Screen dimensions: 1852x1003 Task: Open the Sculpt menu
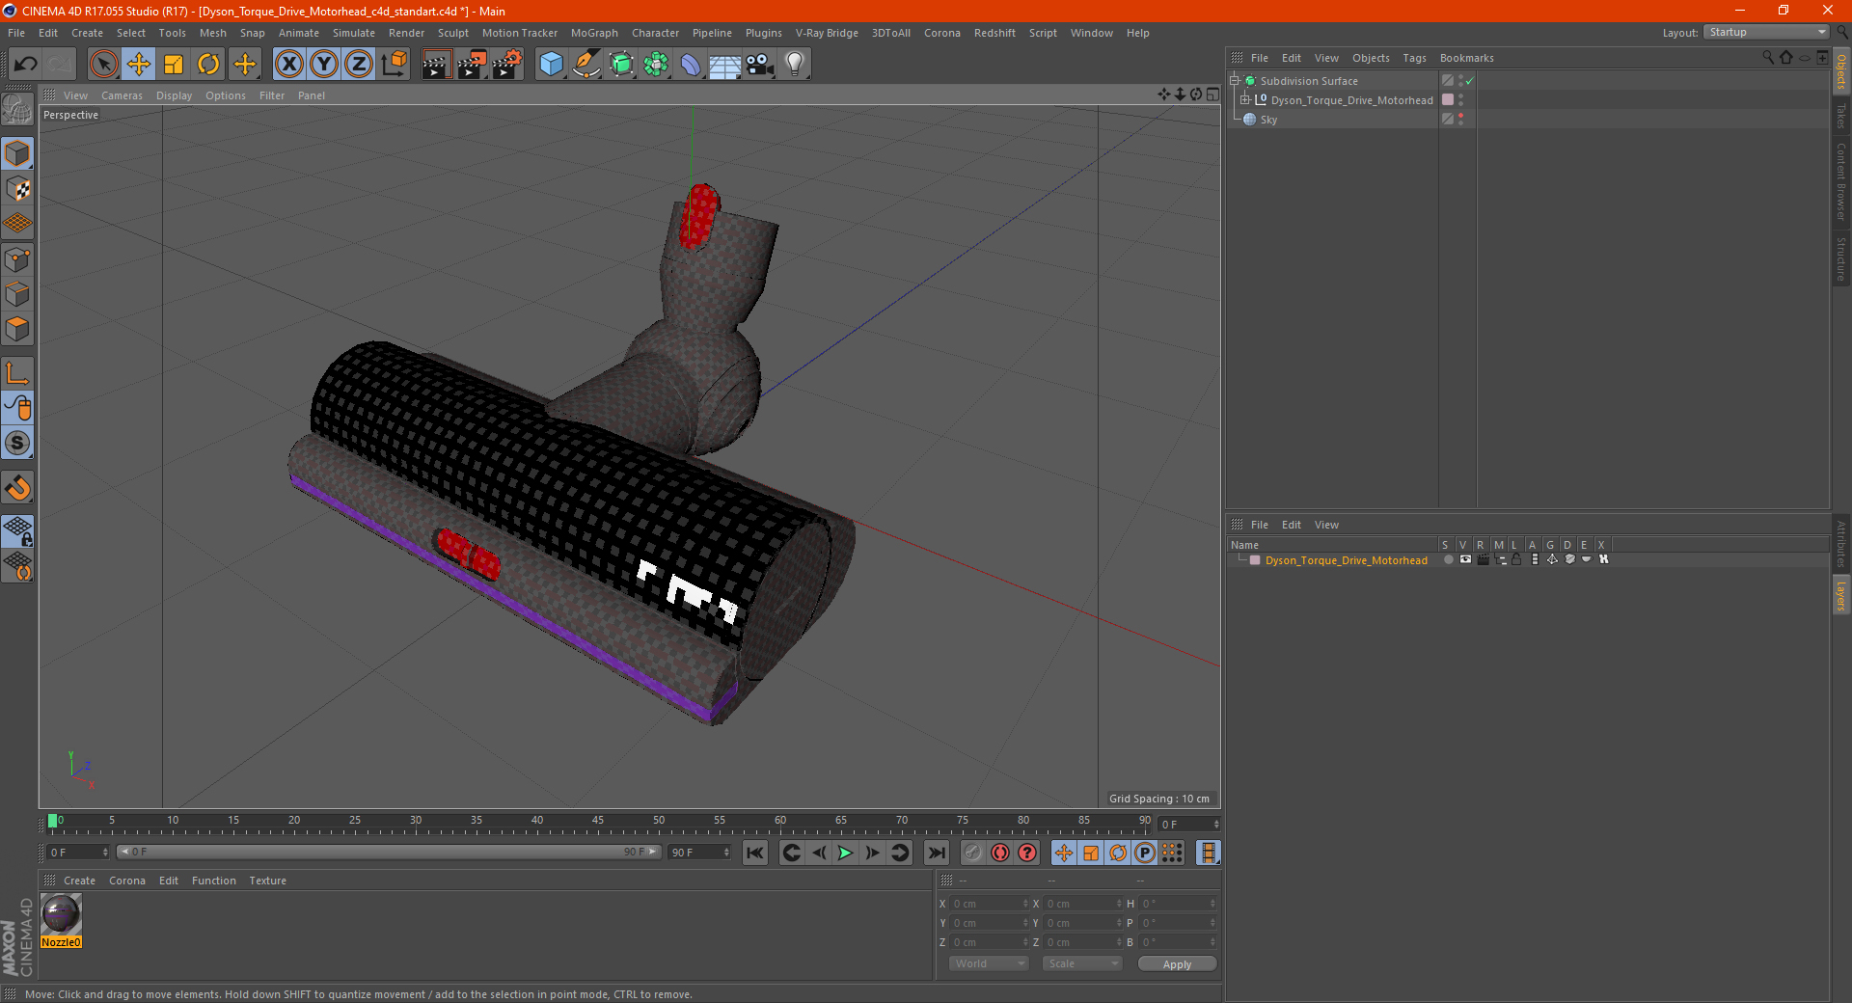452,33
